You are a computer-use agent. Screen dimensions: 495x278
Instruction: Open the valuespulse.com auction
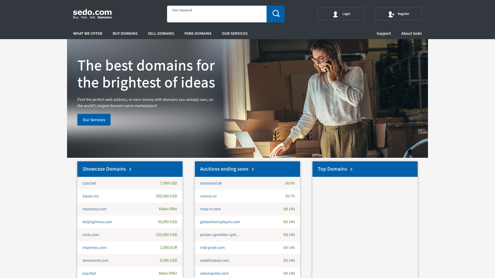[x=214, y=273]
